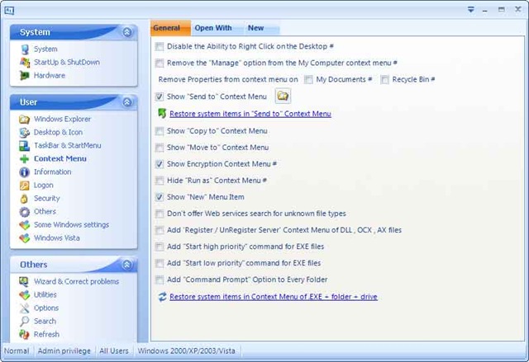The image size is (529, 362).
Task: Uncheck Show "Send to" Context Menu
Action: 160,96
